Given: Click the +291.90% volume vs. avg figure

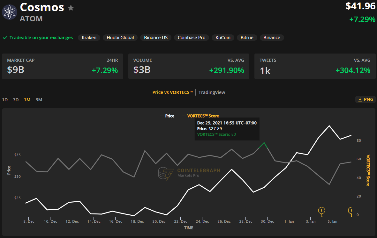Looking at the screenshot, I should pyautogui.click(x=227, y=70).
